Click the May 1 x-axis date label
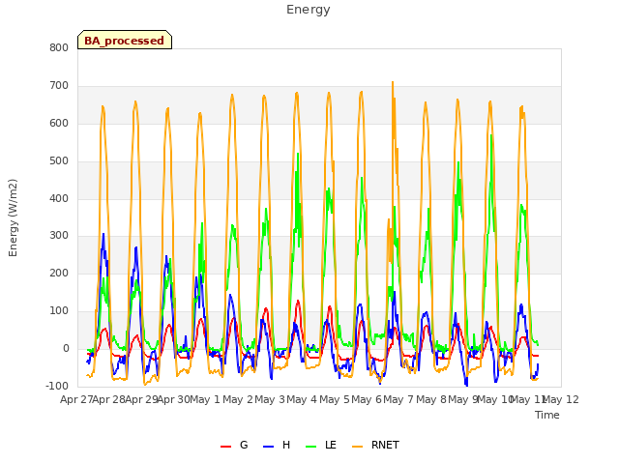This screenshot has width=619, height=464. click(205, 399)
